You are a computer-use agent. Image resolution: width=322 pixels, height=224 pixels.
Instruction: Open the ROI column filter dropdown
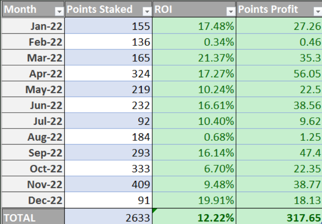[231, 12]
